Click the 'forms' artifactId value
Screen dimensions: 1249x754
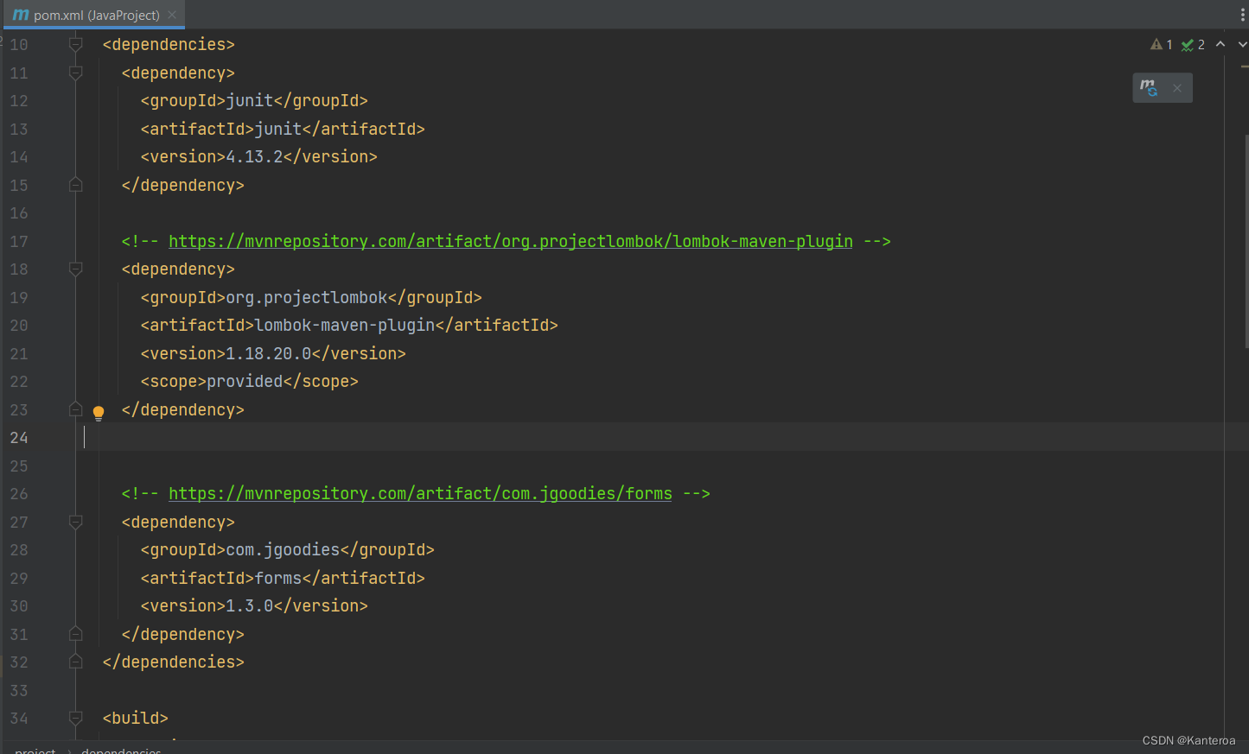pos(278,578)
